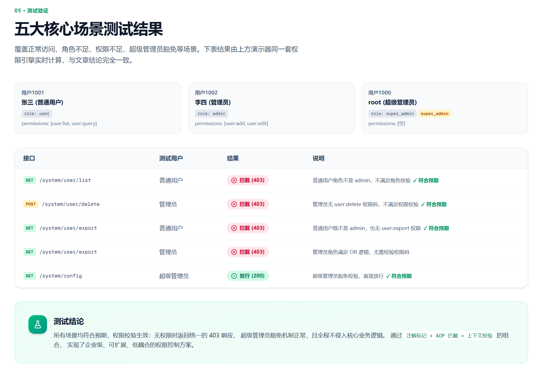This screenshot has height=372, width=543.
Task: Click 超级管理员 in the test user column
Action: (x=174, y=276)
